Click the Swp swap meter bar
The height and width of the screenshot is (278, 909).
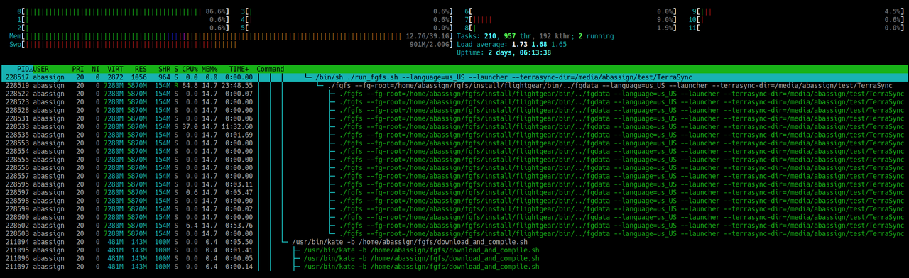click(x=230, y=44)
